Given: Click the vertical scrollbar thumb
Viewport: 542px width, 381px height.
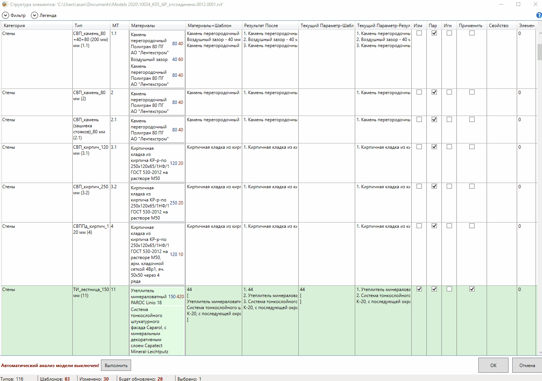Looking at the screenshot, I should point(539,52).
